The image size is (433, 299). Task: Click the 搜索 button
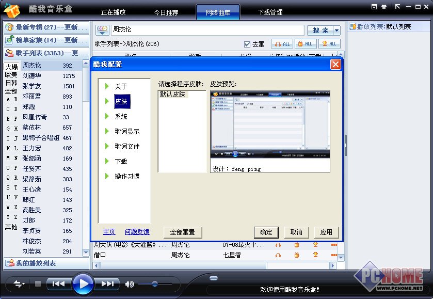[320, 30]
